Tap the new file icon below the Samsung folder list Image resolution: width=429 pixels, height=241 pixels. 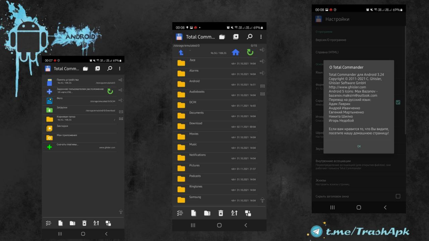pyautogui.click(x=193, y=213)
